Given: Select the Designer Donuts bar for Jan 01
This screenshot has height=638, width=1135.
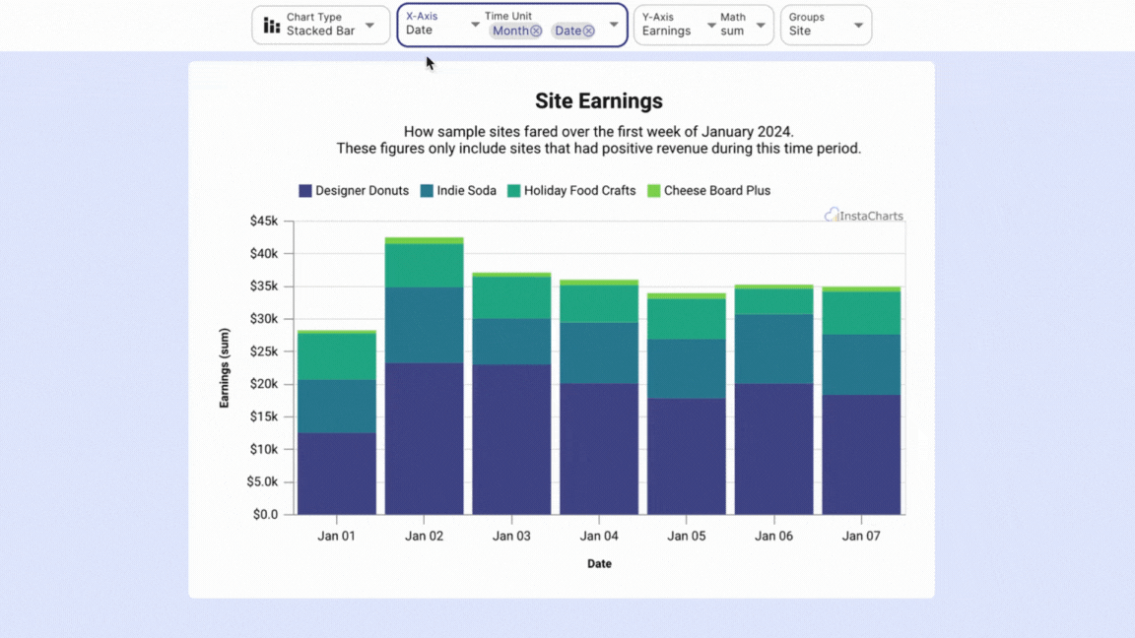Looking at the screenshot, I should click(337, 474).
